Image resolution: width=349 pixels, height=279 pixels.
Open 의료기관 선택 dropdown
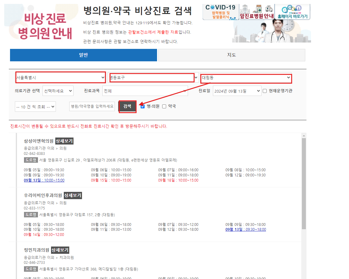(x=58, y=91)
